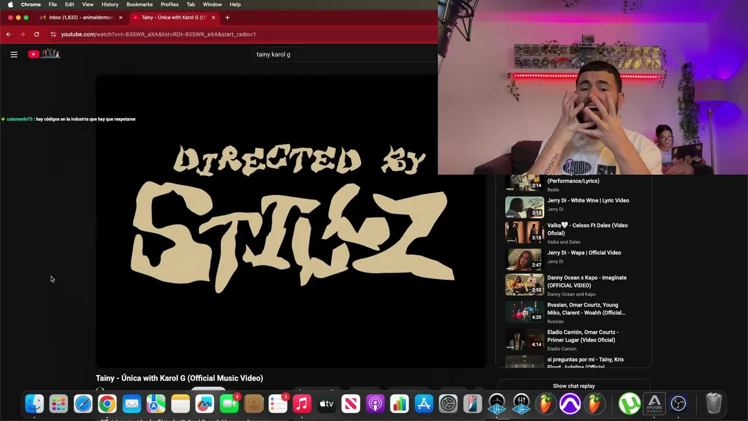The width and height of the screenshot is (748, 421).
Task: Click the YouTube logo home link
Action: [x=44, y=54]
